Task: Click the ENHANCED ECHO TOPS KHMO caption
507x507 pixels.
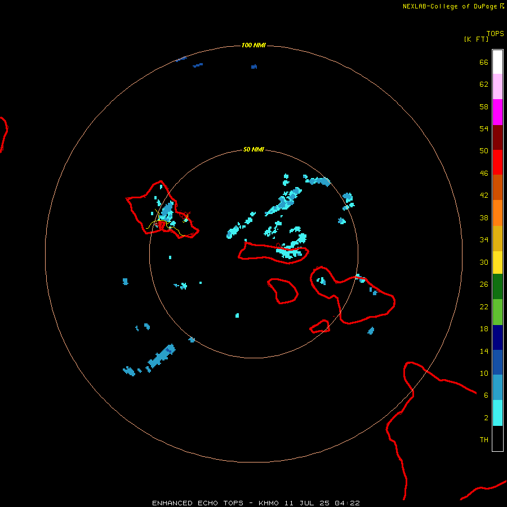Action: (256, 503)
